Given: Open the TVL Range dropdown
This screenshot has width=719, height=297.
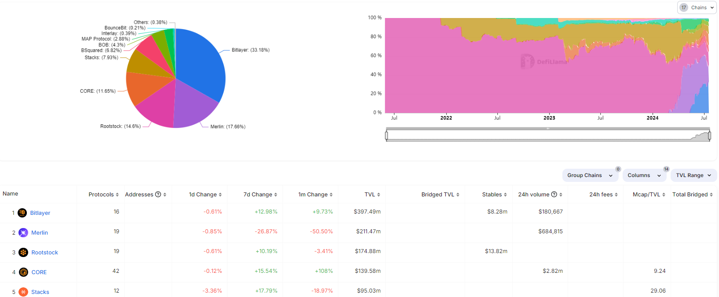Looking at the screenshot, I should tap(694, 175).
